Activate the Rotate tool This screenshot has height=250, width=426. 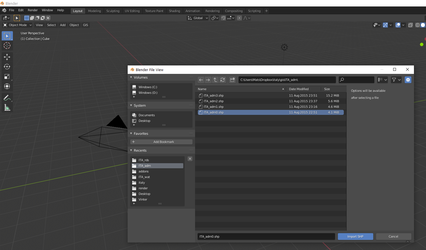[7, 67]
